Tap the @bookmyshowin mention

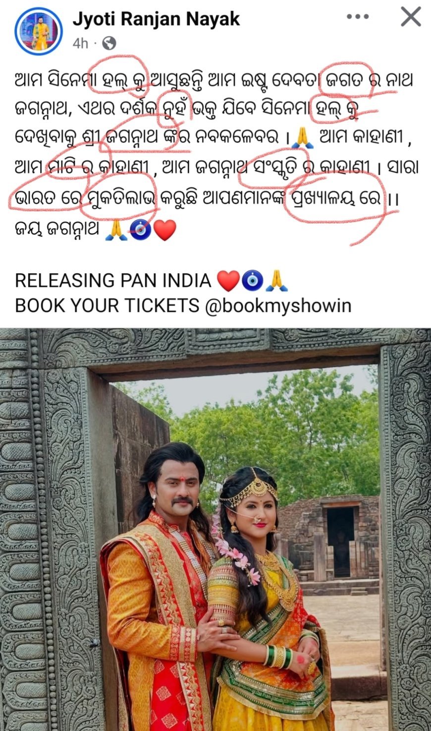tap(278, 305)
